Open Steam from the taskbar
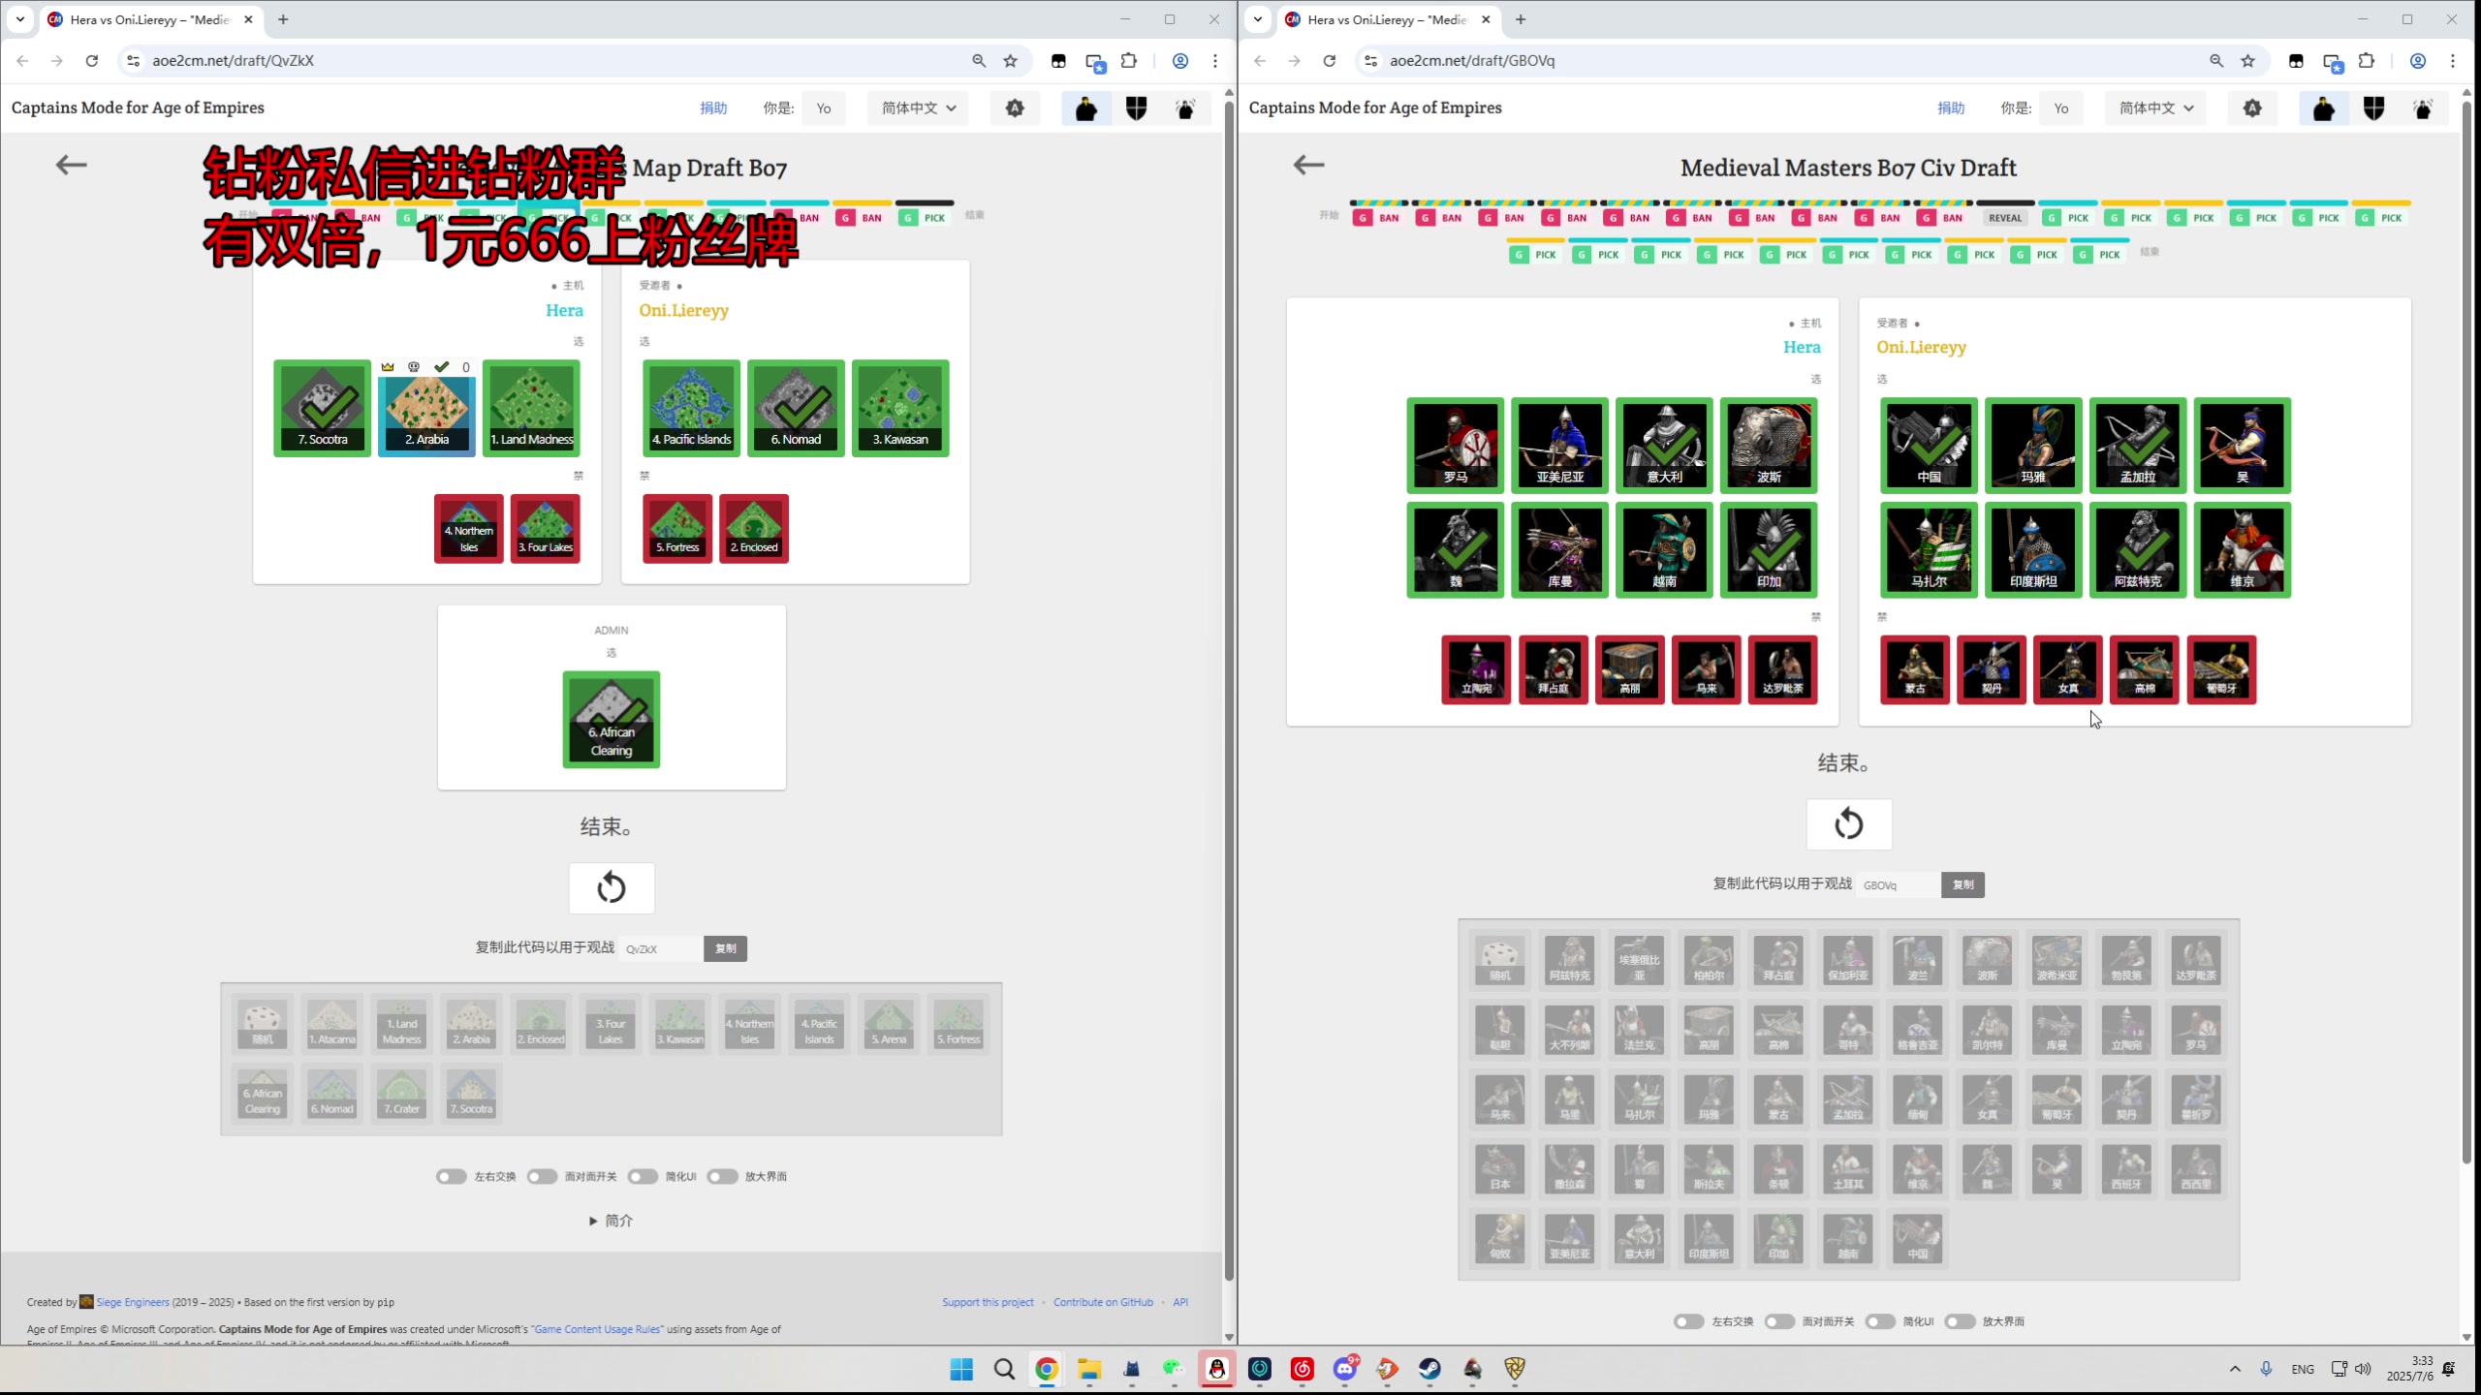The image size is (2481, 1395). [1429, 1369]
